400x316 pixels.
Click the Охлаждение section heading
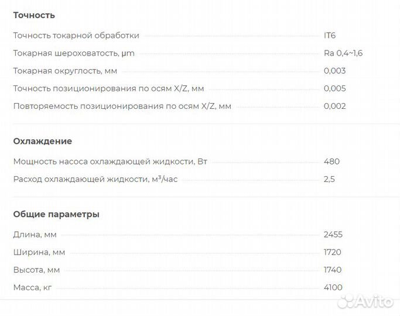click(x=43, y=141)
